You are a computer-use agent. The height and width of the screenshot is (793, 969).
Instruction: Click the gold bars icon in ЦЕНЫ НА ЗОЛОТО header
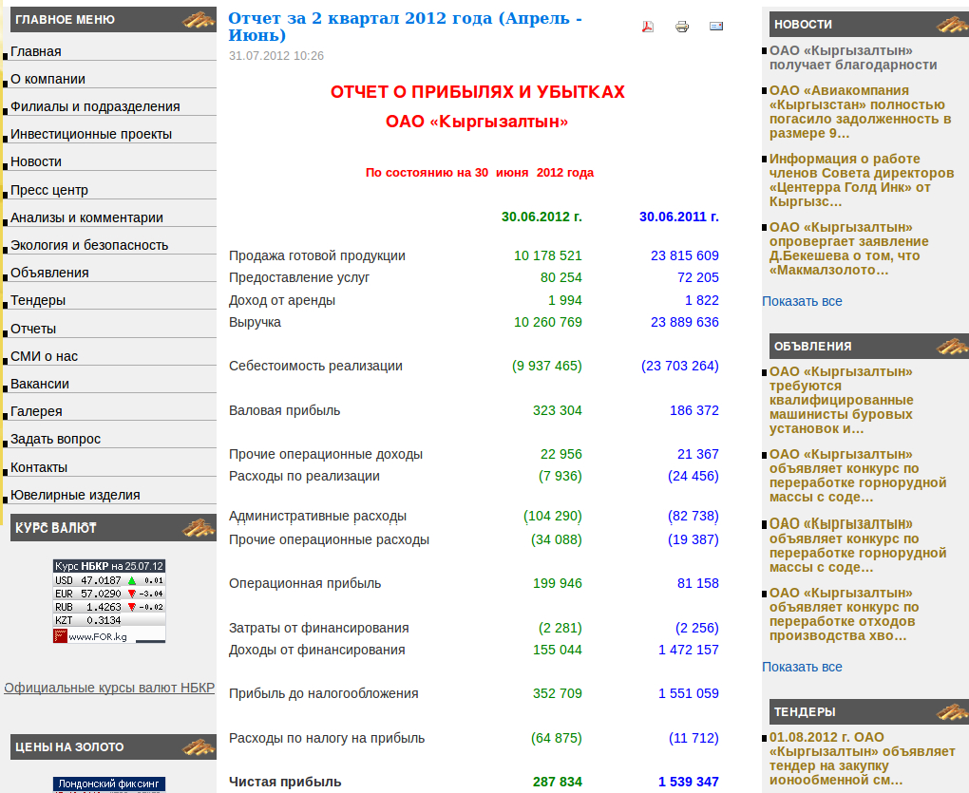pos(199,746)
